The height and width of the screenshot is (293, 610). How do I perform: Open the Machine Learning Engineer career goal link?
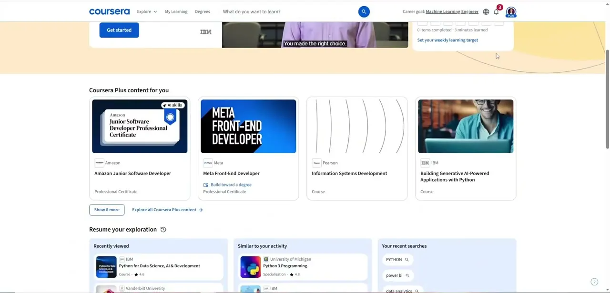click(452, 11)
